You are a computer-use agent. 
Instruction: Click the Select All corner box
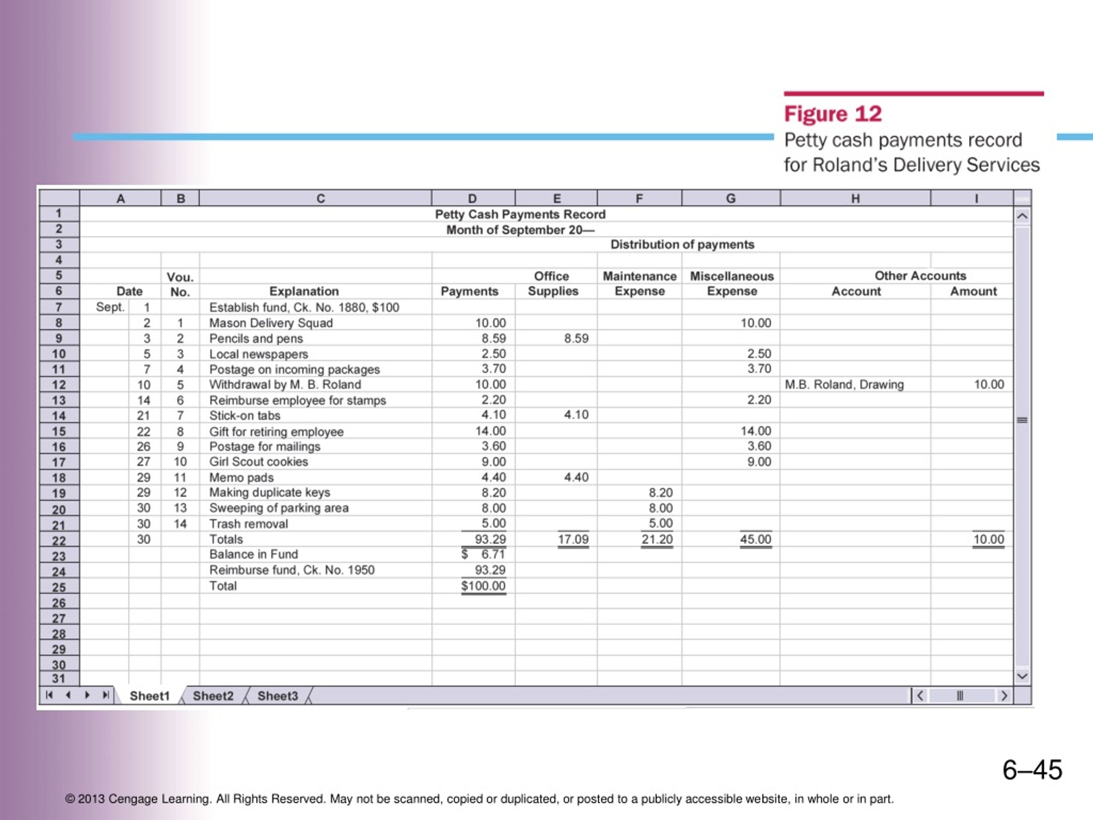pyautogui.click(x=59, y=198)
